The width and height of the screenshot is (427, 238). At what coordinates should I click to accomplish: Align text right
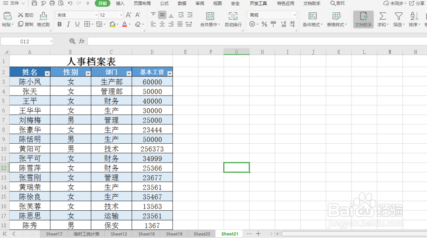pyautogui.click(x=171, y=24)
